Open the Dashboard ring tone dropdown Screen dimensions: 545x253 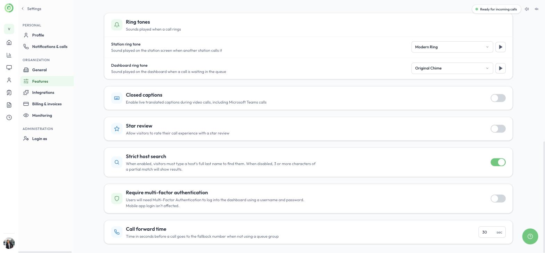pos(452,68)
